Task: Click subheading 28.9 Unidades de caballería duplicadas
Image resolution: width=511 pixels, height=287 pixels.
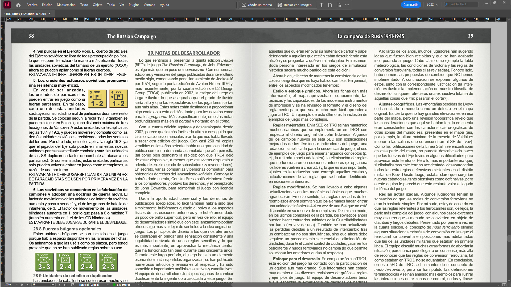Action: 73,276
